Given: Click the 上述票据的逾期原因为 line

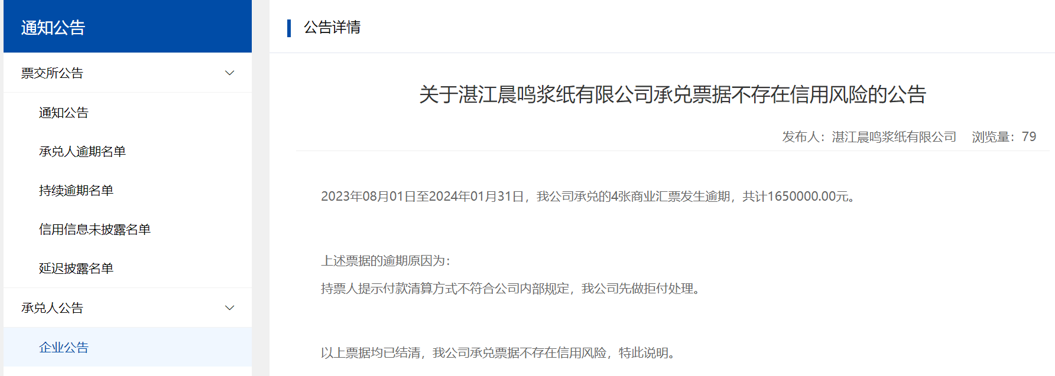Looking at the screenshot, I should pyautogui.click(x=386, y=261).
